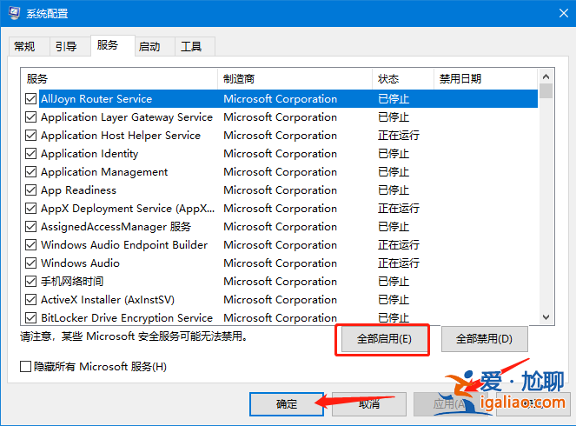
Task: Click the 取消 button
Action: (369, 404)
